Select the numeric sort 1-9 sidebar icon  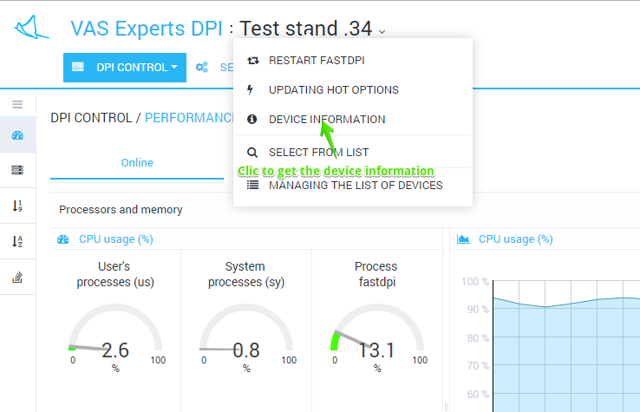click(x=17, y=206)
